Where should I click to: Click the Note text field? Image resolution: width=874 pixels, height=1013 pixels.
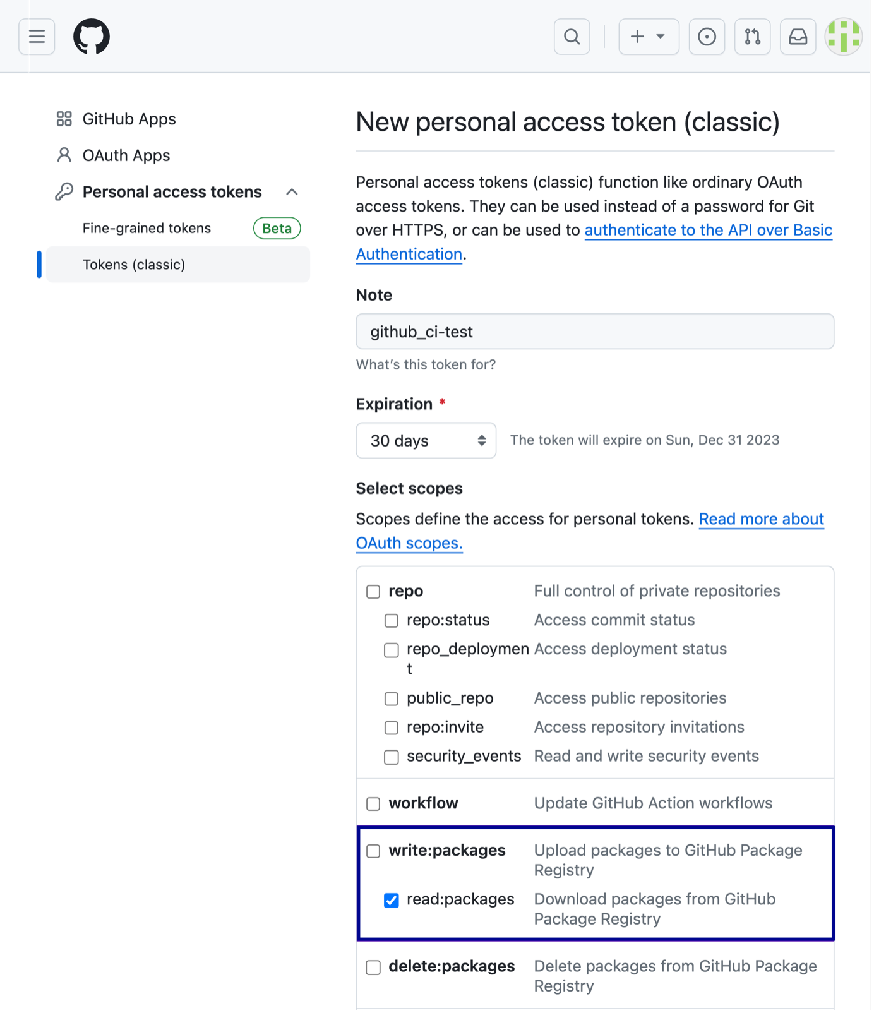coord(594,332)
